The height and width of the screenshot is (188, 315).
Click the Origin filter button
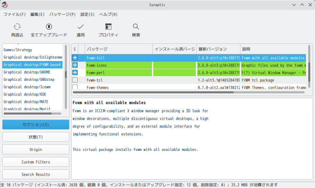coord(36,150)
